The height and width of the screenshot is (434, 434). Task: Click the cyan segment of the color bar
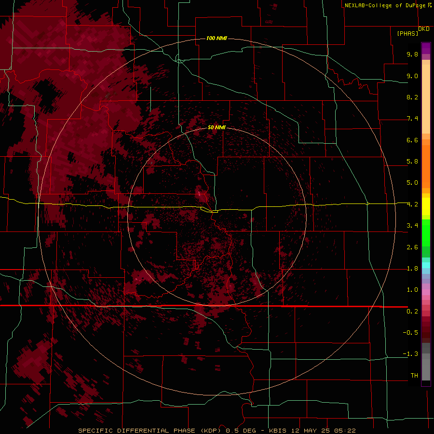pos(426,265)
